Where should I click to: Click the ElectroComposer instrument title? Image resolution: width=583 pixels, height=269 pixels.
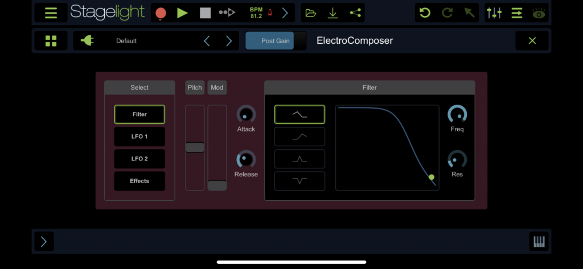point(355,40)
